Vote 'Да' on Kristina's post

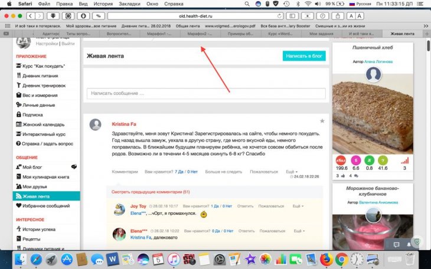179,172
